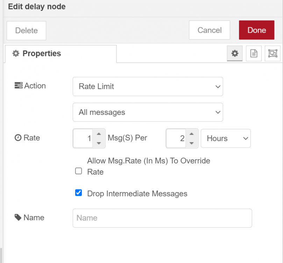Open the Hours time unit dropdown
This screenshot has width=283, height=263.
click(226, 139)
